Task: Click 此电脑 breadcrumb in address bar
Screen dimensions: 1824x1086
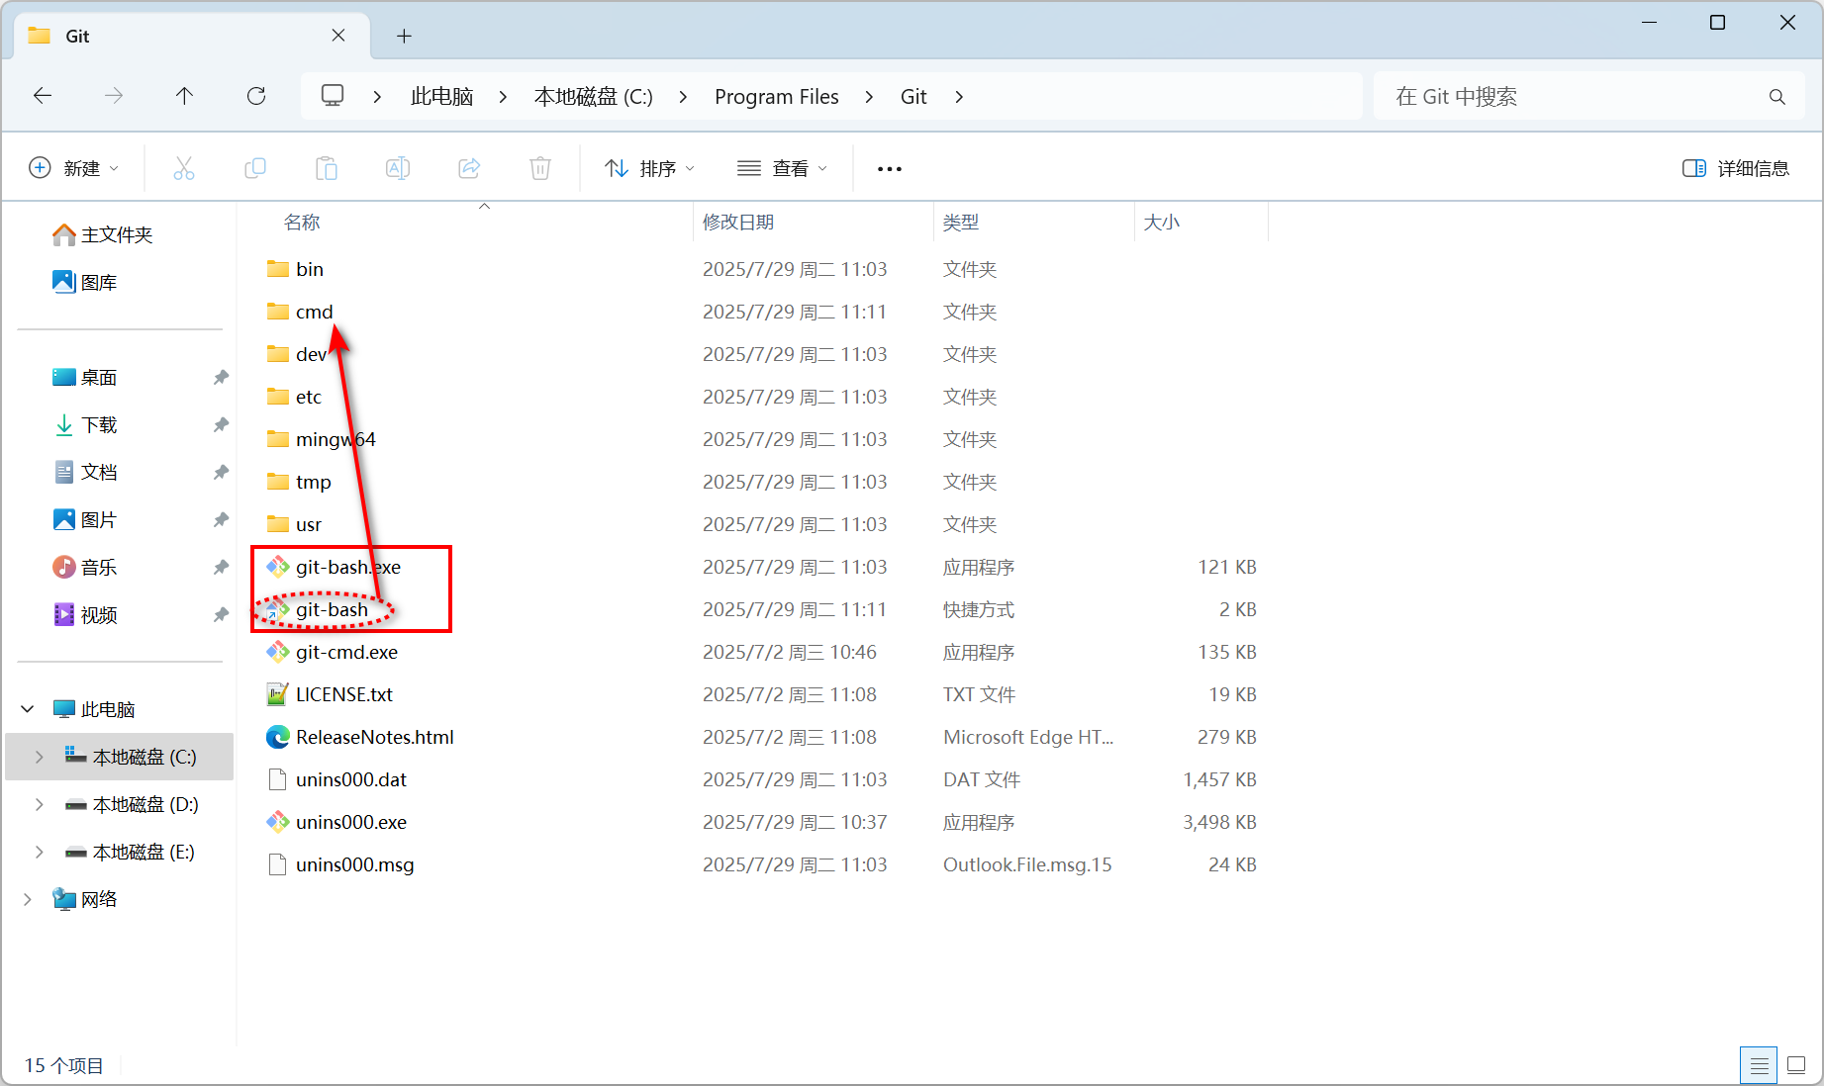Action: (441, 96)
